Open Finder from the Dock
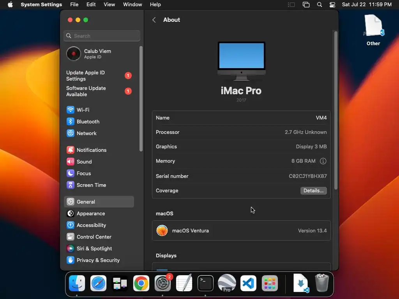The height and width of the screenshot is (299, 399). (x=77, y=283)
